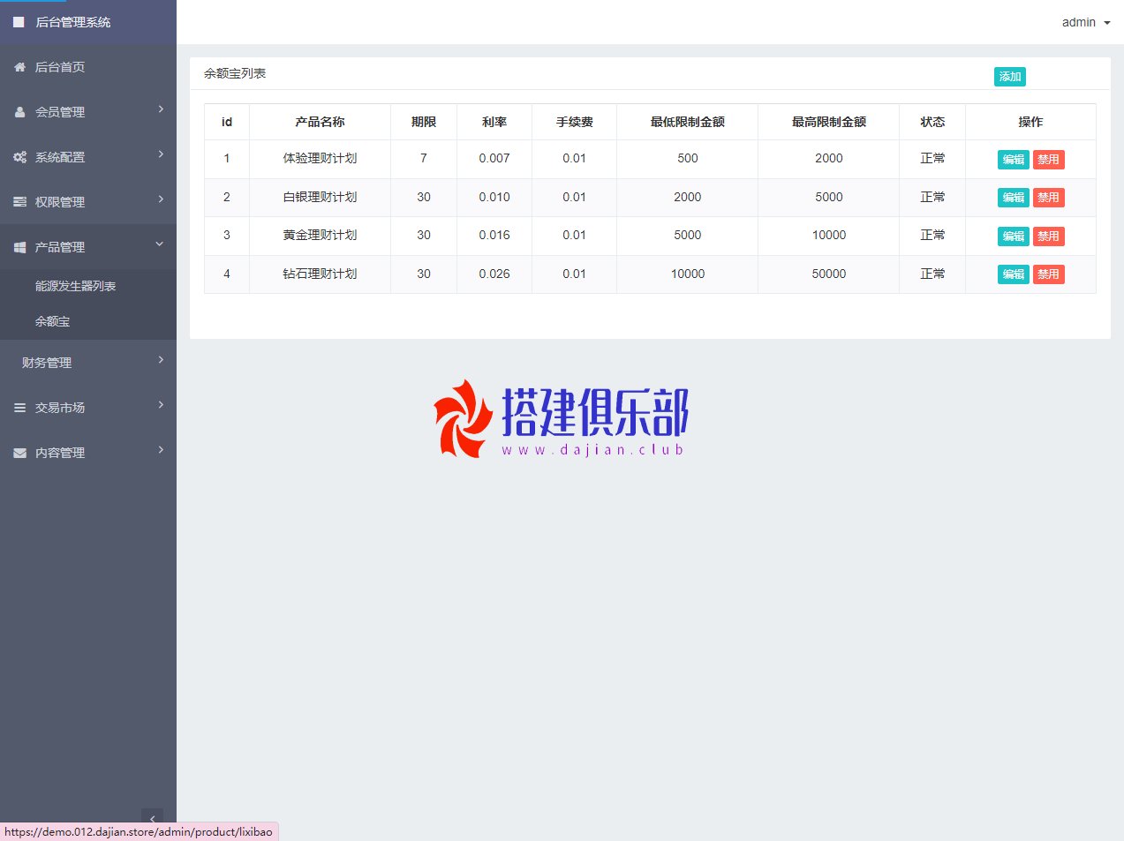Select 余额宝 submenu item
1124x841 pixels.
53,321
